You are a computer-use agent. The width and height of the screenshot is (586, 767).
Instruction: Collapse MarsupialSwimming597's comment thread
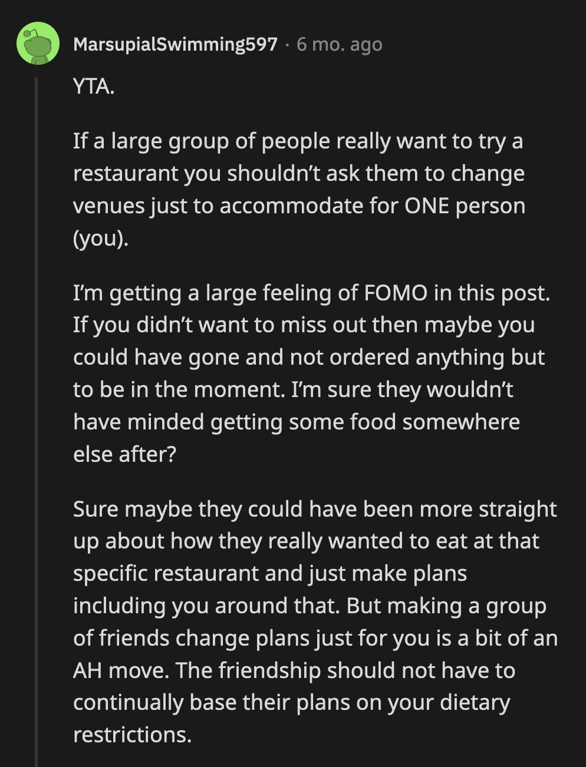pos(38,412)
